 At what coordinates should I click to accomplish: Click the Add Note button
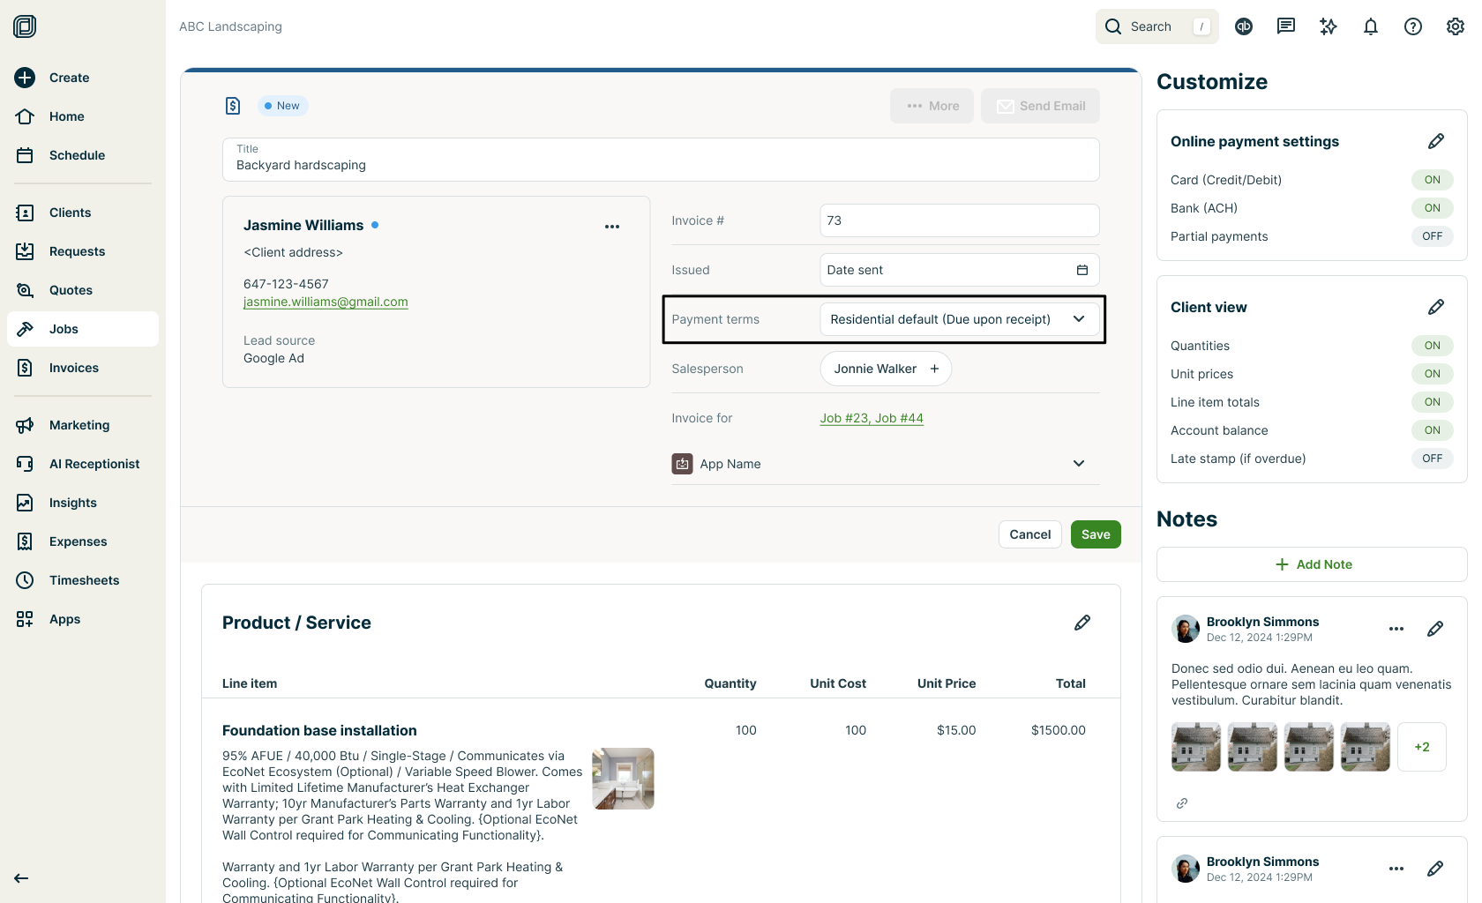click(1312, 564)
